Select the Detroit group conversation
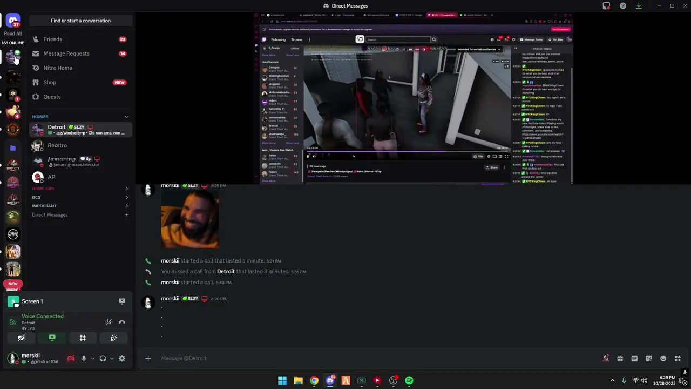Viewport: 691px width, 389px height. 80,130
